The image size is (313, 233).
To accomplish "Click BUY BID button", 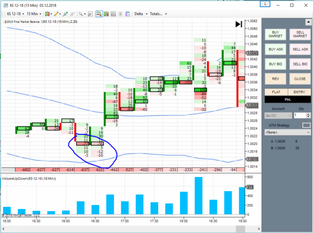I will point(275,64).
